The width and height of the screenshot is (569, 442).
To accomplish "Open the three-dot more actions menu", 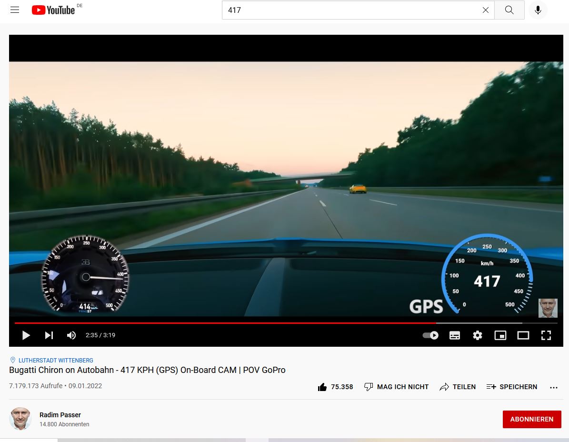I will pos(553,388).
